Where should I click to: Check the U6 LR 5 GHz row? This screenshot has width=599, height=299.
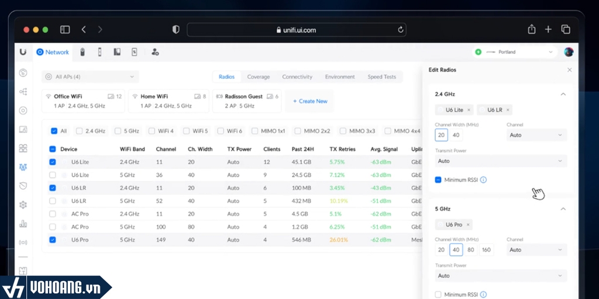tap(53, 201)
